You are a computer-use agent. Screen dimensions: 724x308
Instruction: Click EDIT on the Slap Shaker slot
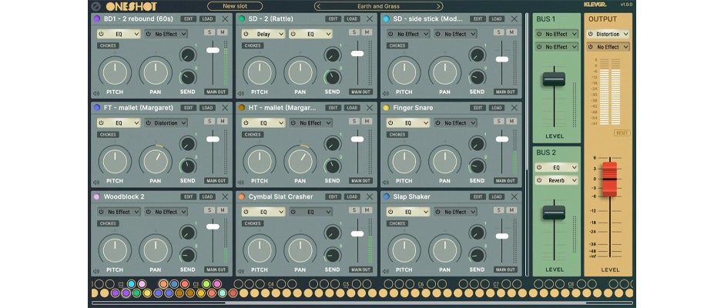point(477,196)
